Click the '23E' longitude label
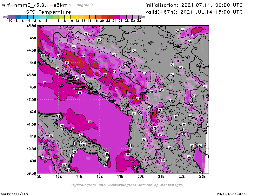Screen dimensions: 254x196 (x=202, y=176)
